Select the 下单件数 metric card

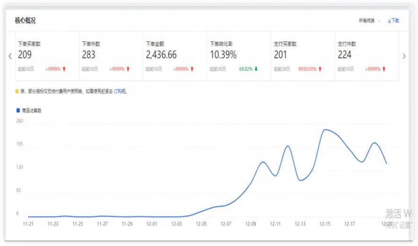111,56
